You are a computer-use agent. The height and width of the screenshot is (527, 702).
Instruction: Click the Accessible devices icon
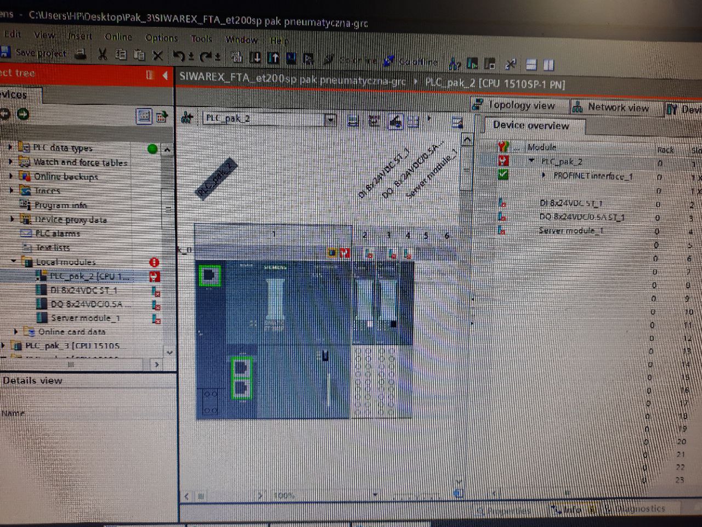(x=455, y=64)
